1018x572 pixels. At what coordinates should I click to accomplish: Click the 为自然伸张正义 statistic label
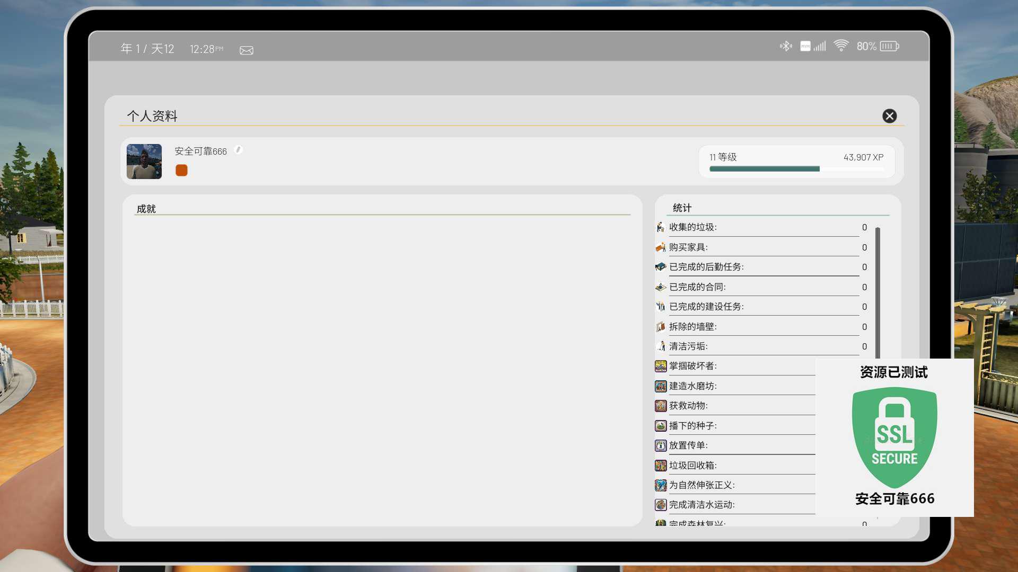tap(702, 485)
